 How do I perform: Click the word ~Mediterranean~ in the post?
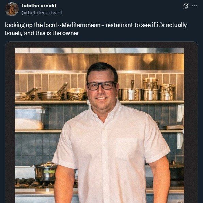(81, 25)
